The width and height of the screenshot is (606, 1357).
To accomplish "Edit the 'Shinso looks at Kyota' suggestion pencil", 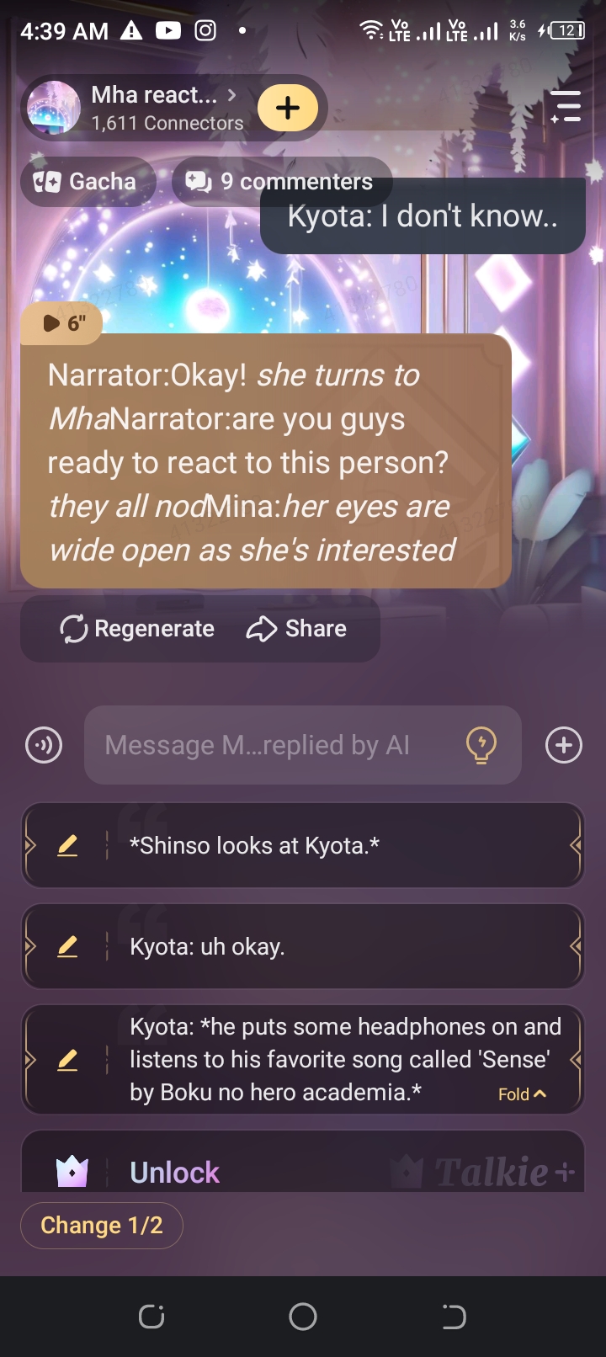I will [x=67, y=845].
